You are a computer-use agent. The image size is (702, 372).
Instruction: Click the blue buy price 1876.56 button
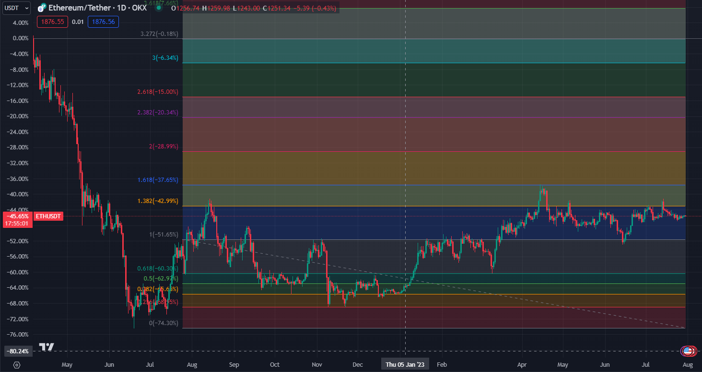[x=103, y=22]
